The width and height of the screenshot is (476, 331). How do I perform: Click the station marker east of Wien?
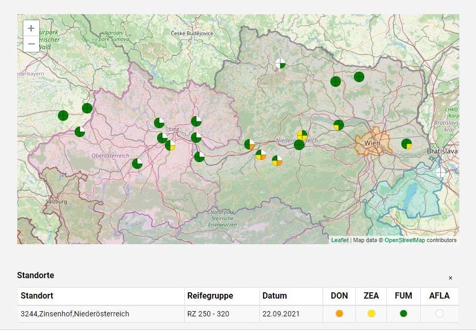(x=407, y=144)
